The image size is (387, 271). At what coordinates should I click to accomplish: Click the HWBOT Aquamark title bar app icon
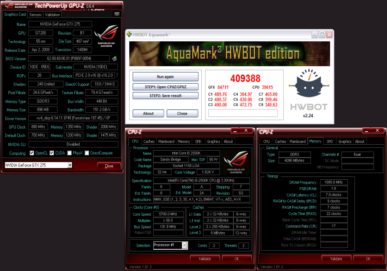pyautogui.click(x=129, y=34)
